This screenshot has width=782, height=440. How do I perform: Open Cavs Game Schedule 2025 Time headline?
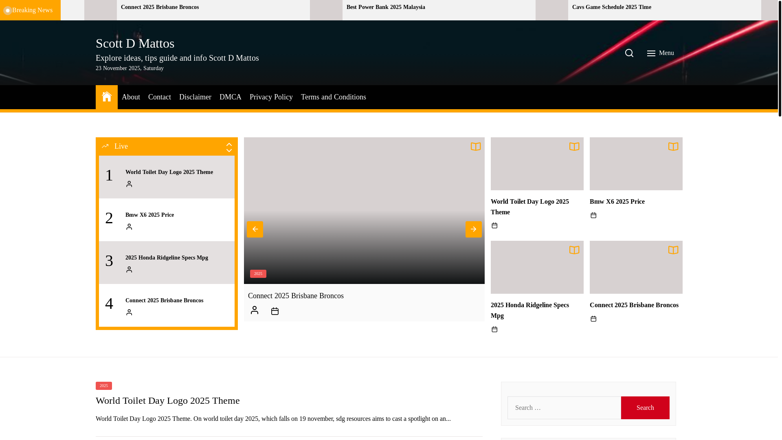pos(612,7)
